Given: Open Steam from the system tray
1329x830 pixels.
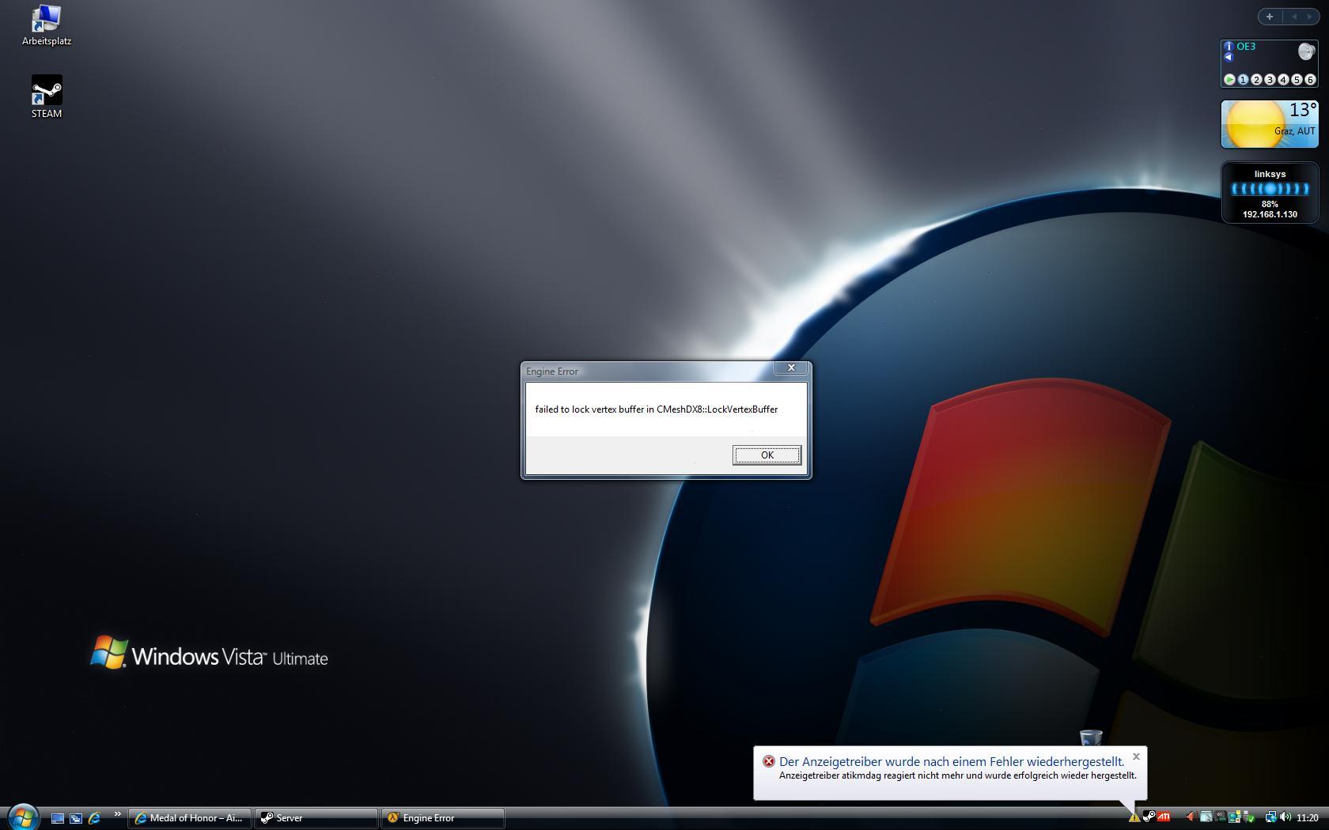Looking at the screenshot, I should point(1149,817).
